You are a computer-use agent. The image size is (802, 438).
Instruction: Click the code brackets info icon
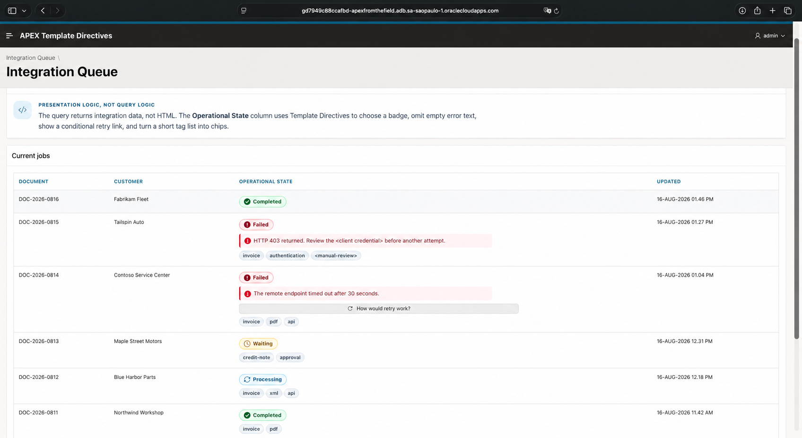(x=22, y=110)
